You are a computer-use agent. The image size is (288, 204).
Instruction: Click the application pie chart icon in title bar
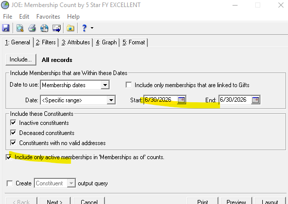click(5, 5)
